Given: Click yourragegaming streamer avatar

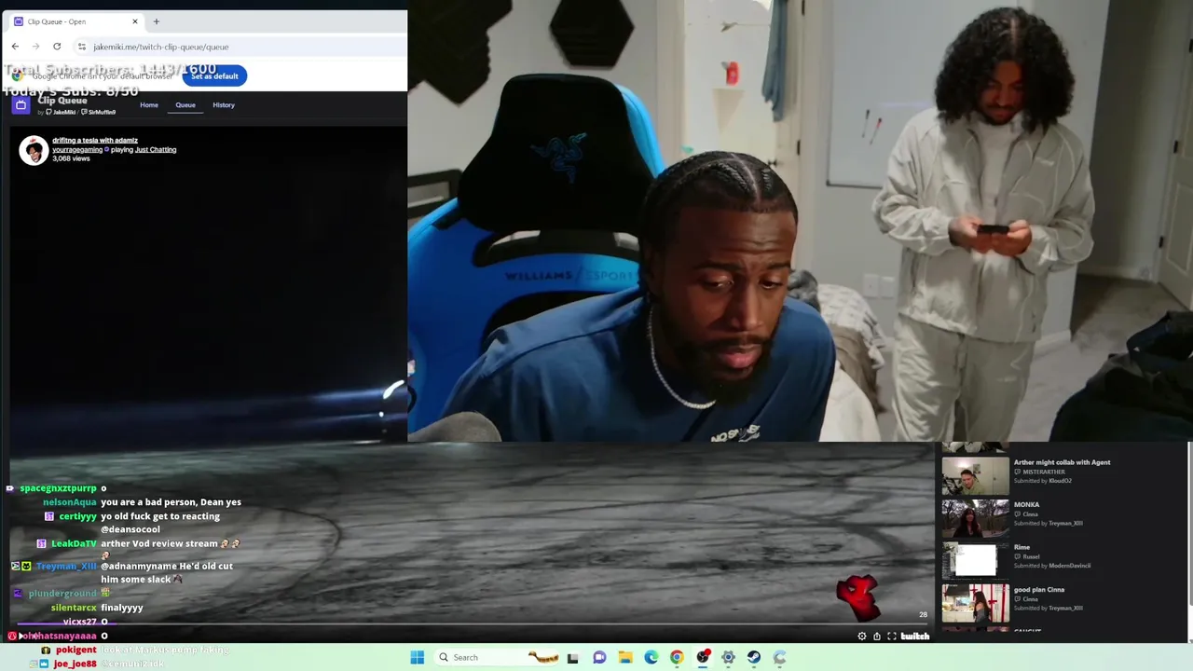Looking at the screenshot, I should (x=34, y=150).
